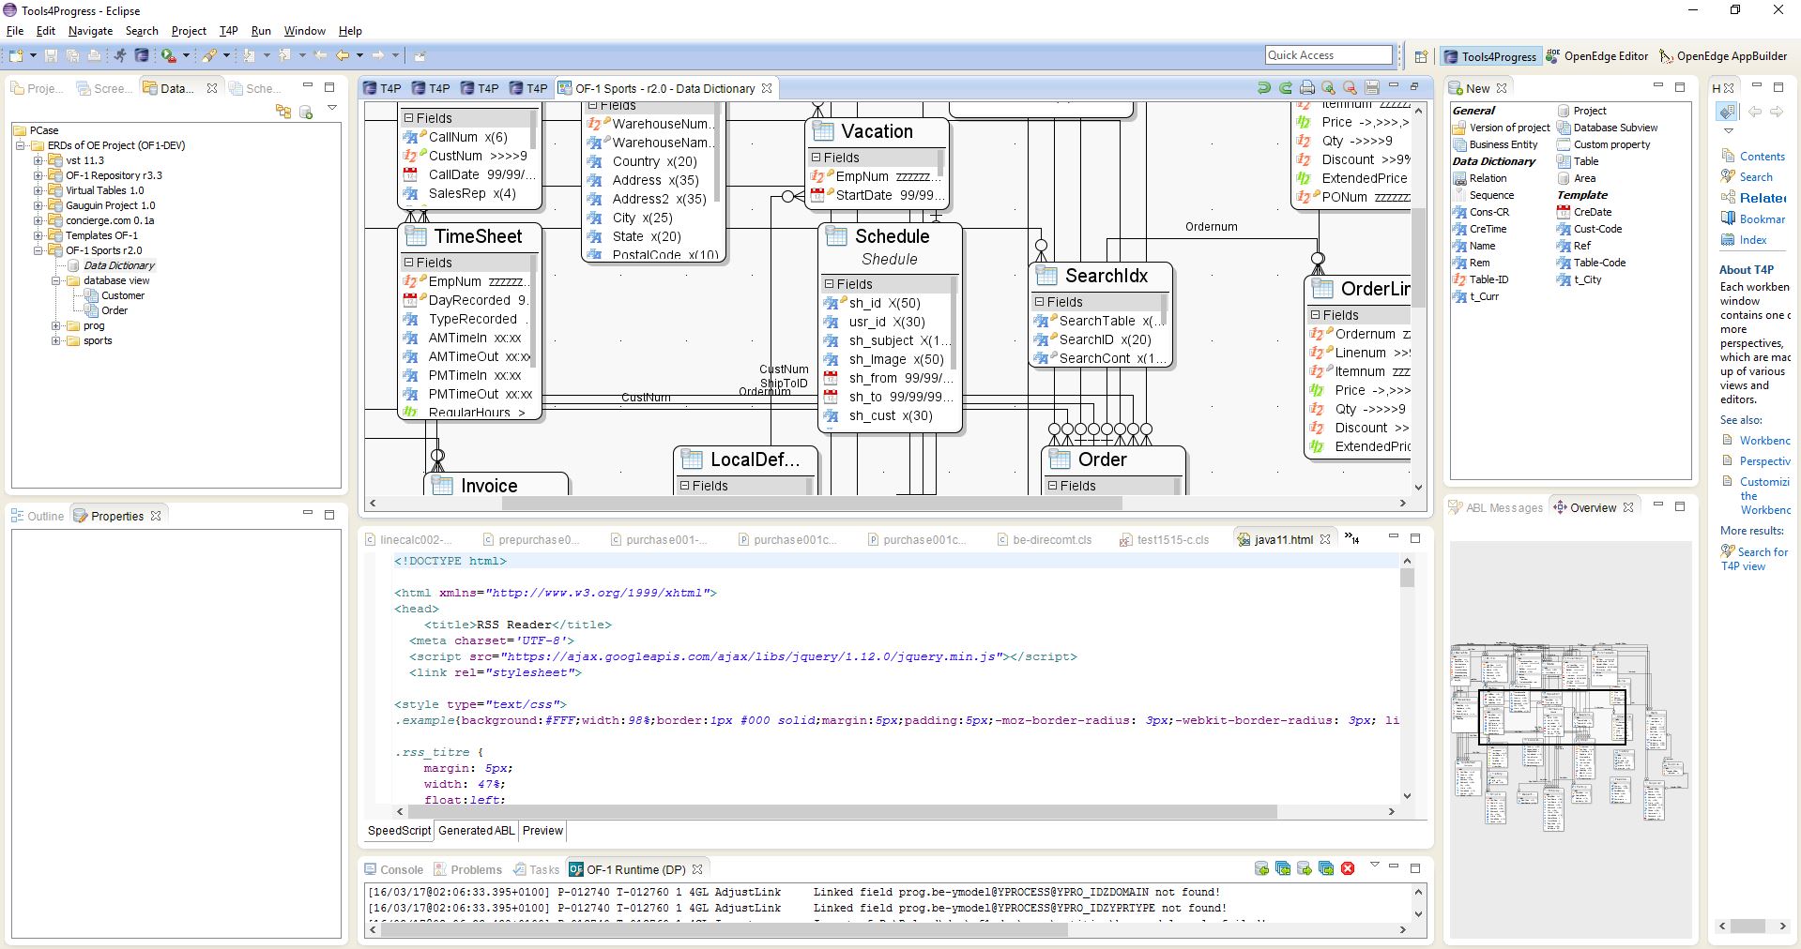Click the running man toolbar icon
Viewport: 1801px width, 949px height.
[120, 55]
